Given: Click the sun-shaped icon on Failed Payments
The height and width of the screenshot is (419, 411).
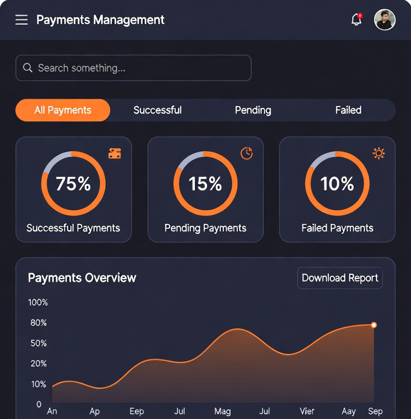Looking at the screenshot, I should point(378,153).
